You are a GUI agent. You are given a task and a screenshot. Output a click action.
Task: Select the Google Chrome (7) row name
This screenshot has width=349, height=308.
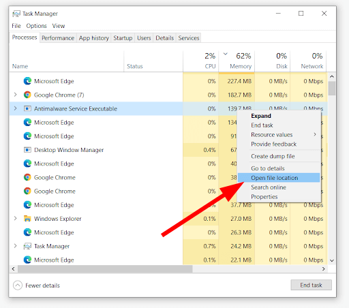coord(59,95)
